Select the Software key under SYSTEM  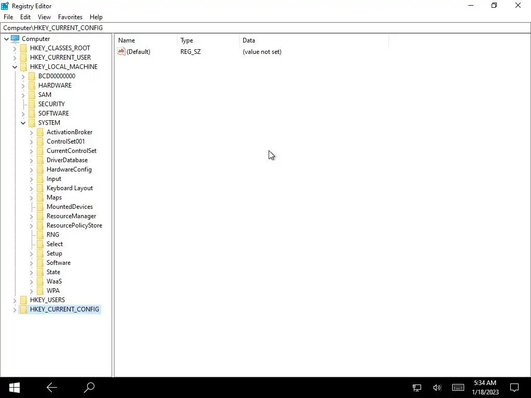click(x=58, y=262)
